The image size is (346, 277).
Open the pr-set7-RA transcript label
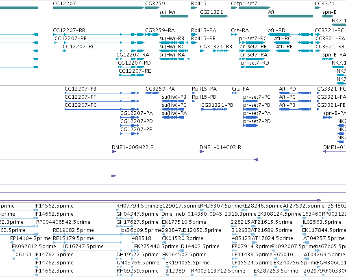coord(254,55)
